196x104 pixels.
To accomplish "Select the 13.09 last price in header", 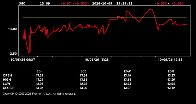I will (x=45, y=3).
